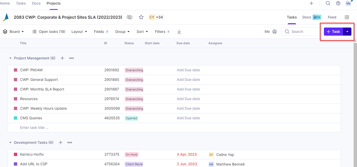The height and width of the screenshot is (167, 357).
Task: Add task to Development Tasks with plus
Action: [60, 143]
